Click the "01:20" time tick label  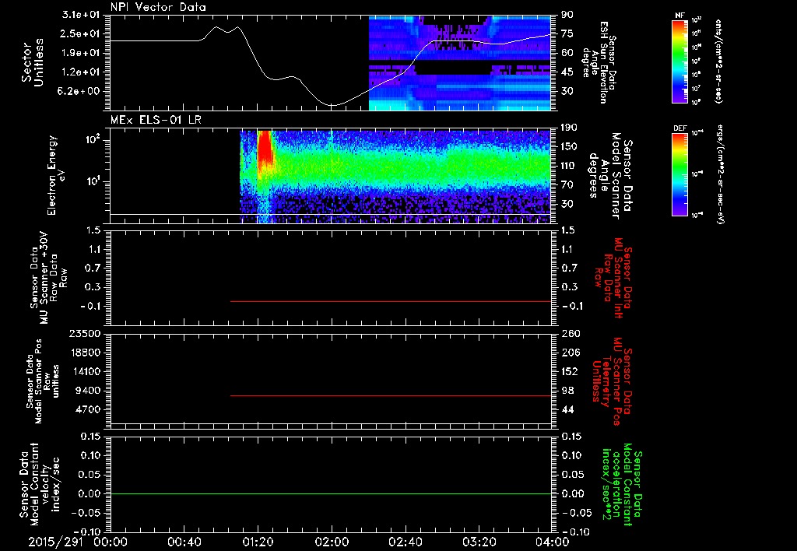[258, 542]
